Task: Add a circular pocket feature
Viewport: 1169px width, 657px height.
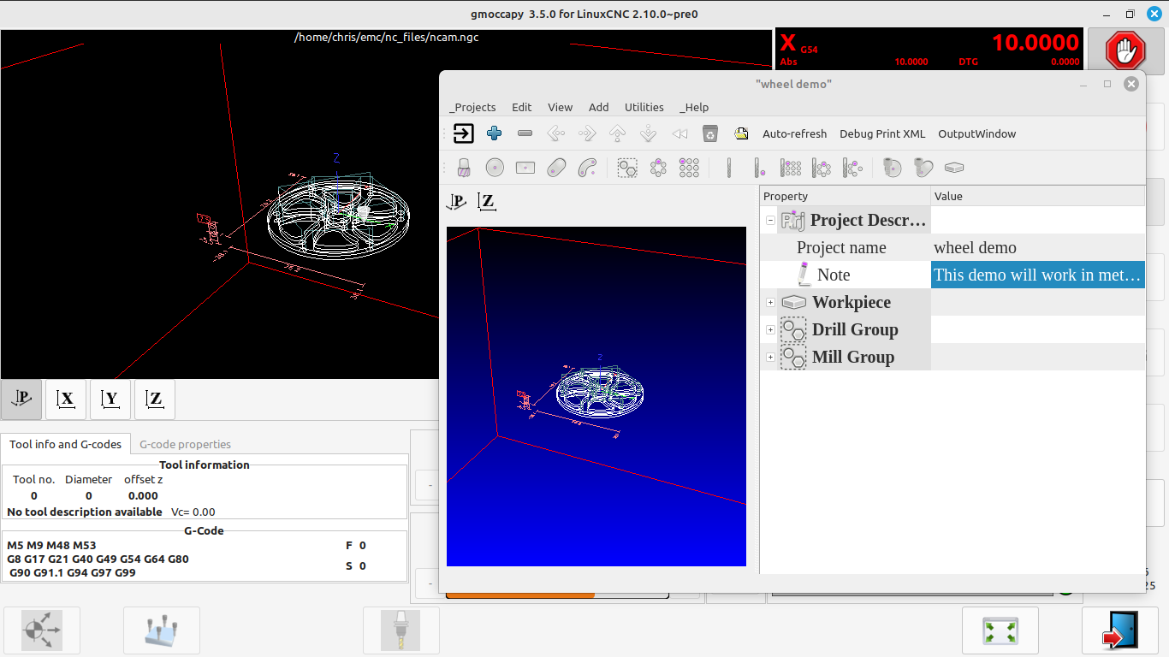Action: [x=495, y=168]
